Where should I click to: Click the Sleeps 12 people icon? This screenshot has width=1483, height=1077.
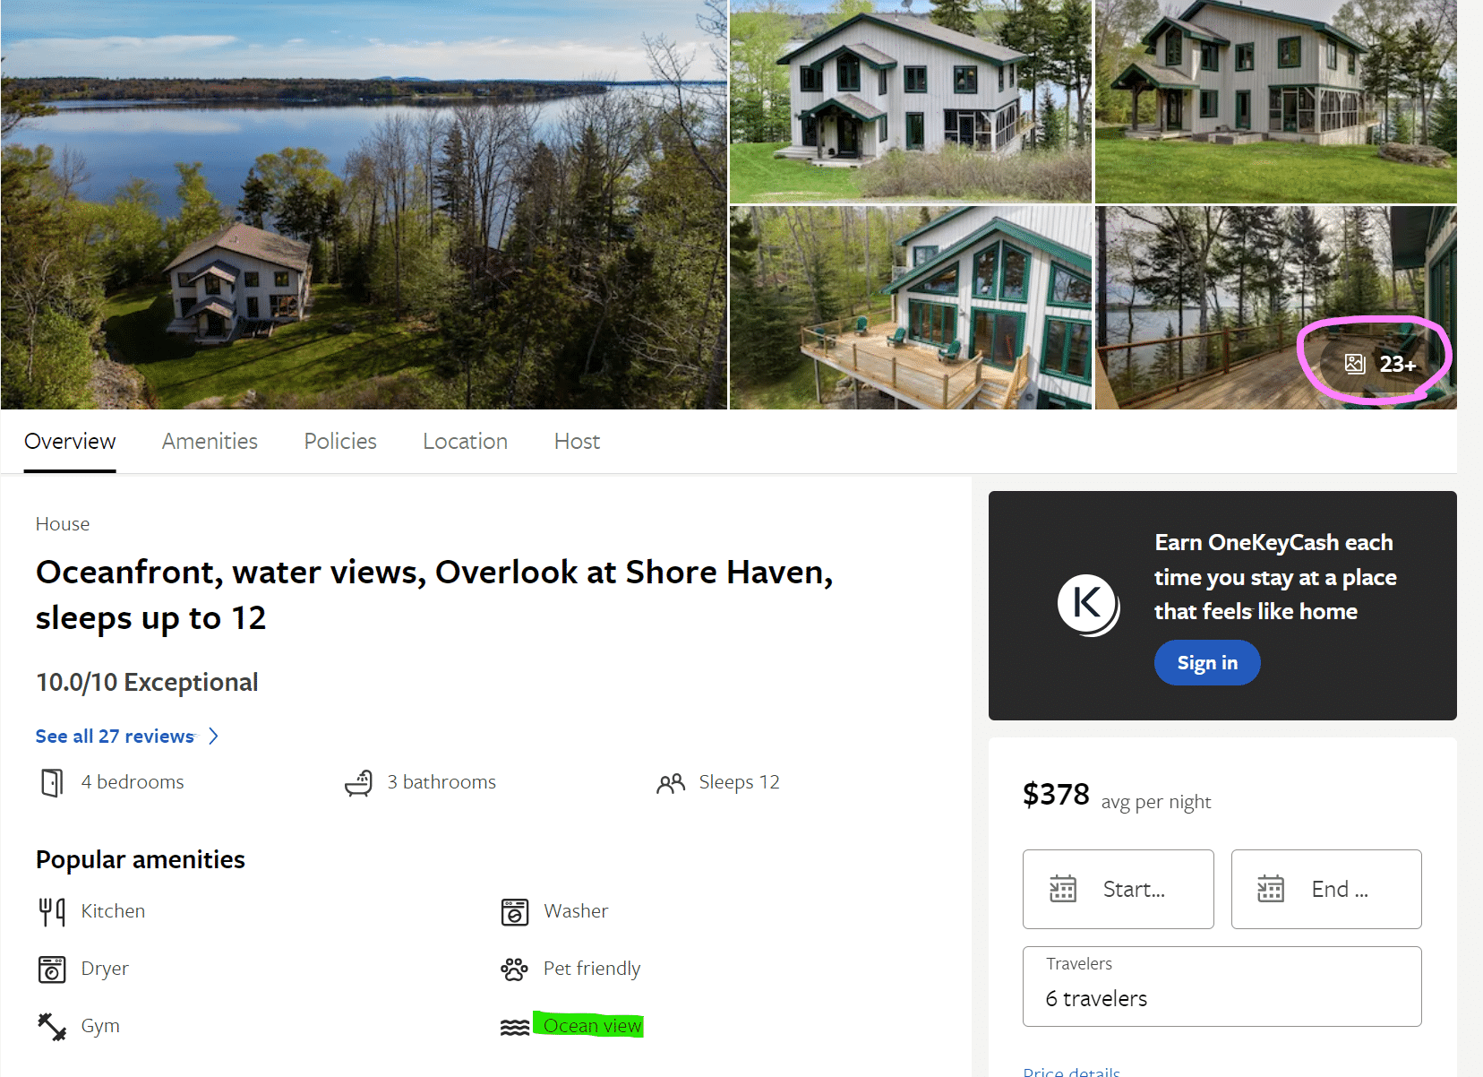pos(670,784)
